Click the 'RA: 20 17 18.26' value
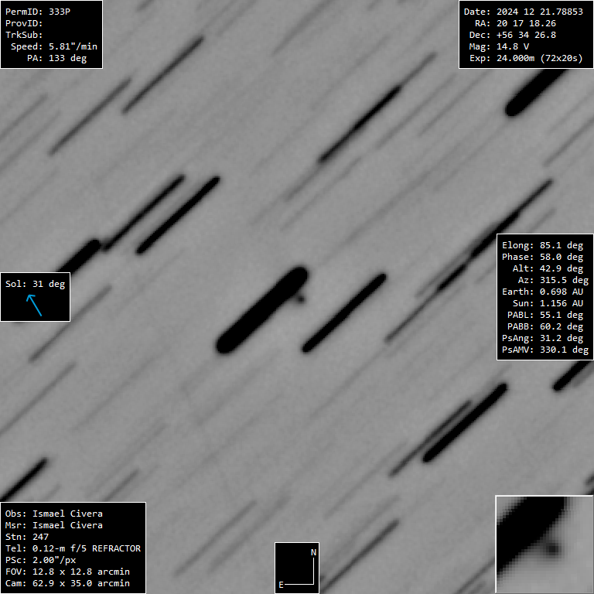Screen dimensions: 594x594 (515, 23)
